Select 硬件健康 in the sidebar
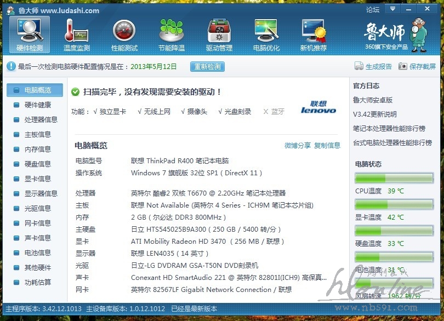This screenshot has width=444, height=321. (x=37, y=105)
